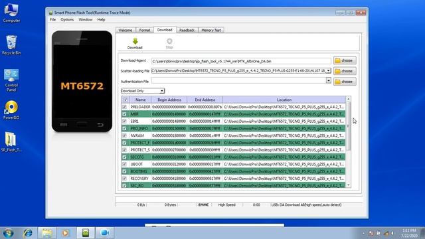Screen dimensions: 425x239
Task: Click inside the Download-Agent path field
Action: 241,61
